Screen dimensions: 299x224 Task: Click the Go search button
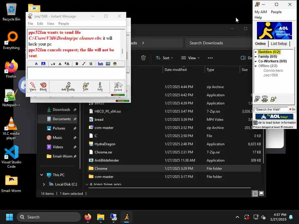tap(292, 109)
